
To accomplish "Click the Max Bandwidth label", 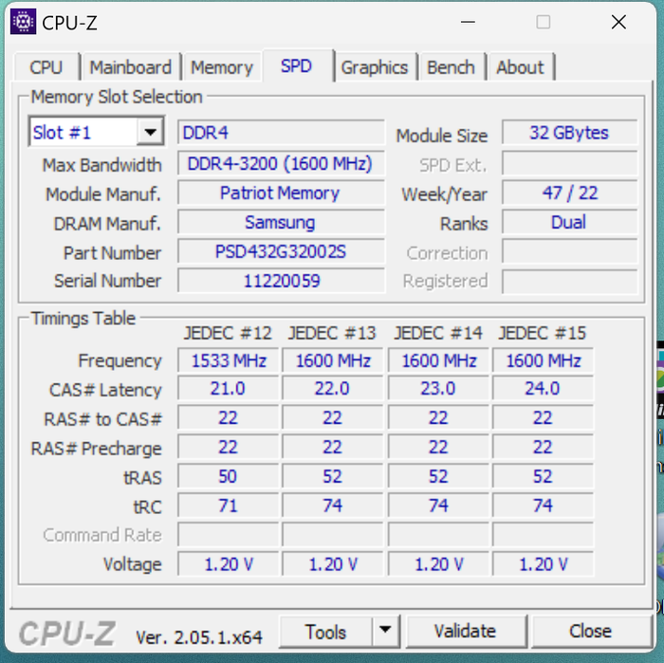I will pyautogui.click(x=102, y=165).
